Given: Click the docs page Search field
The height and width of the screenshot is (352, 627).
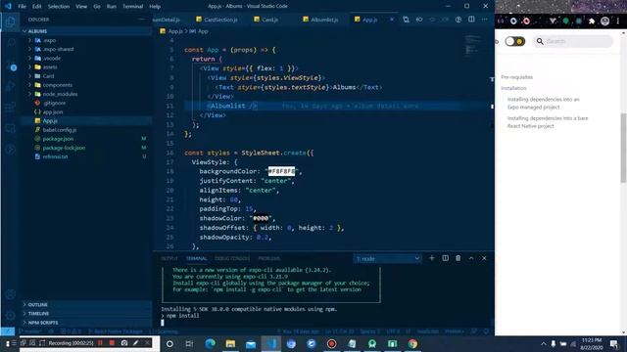Looking at the screenshot, I should 573,41.
